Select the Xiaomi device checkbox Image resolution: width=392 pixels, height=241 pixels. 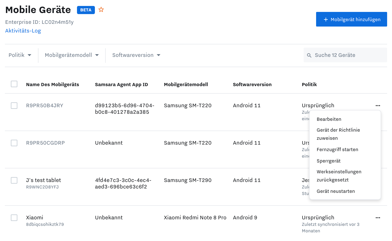(14, 218)
